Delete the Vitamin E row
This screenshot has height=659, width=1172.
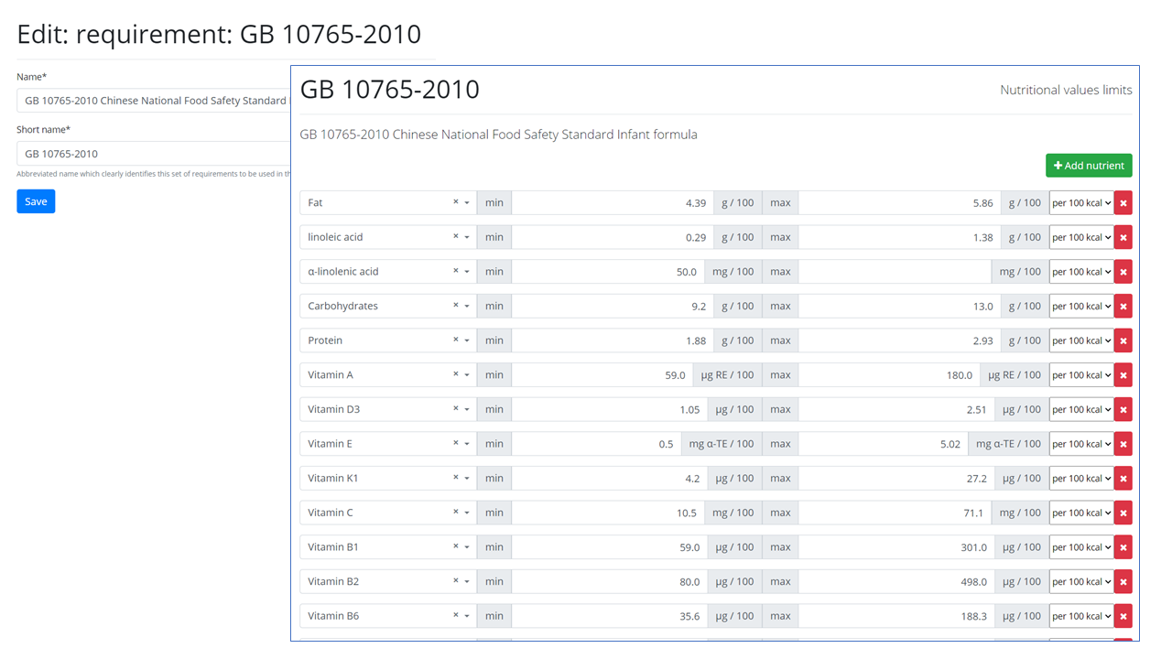(1123, 444)
